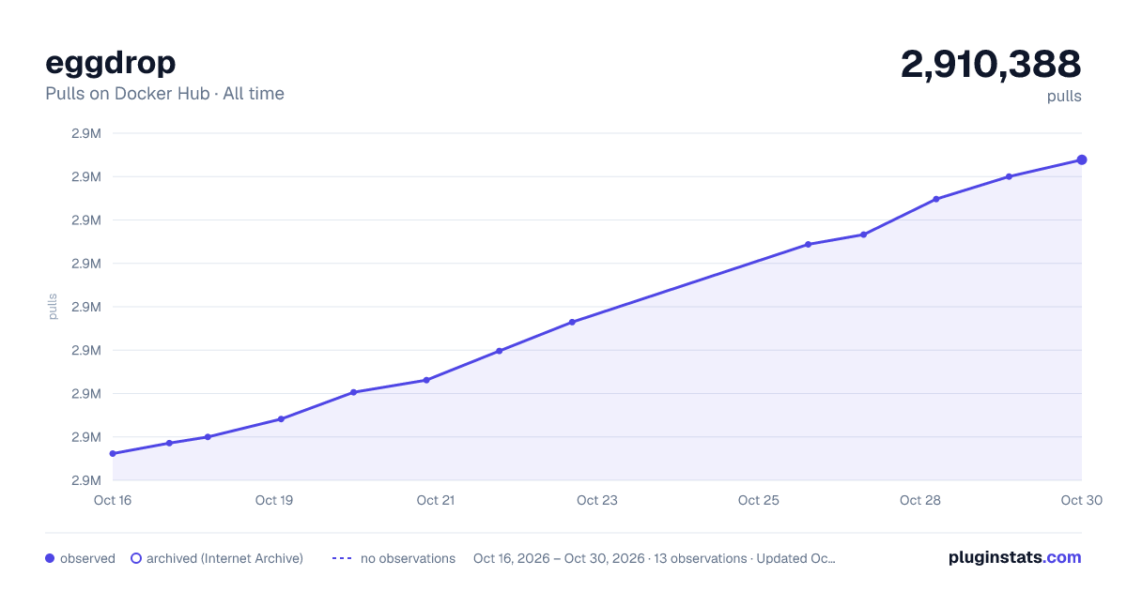Click the Oct 16 x-axis label
1127x591 pixels.
[x=113, y=500]
